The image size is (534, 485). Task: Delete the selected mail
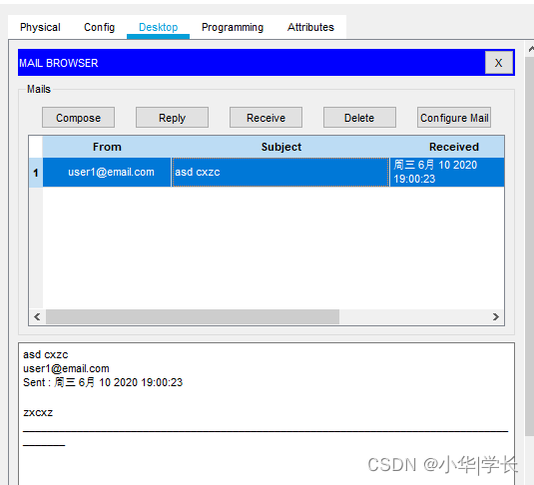tap(359, 118)
